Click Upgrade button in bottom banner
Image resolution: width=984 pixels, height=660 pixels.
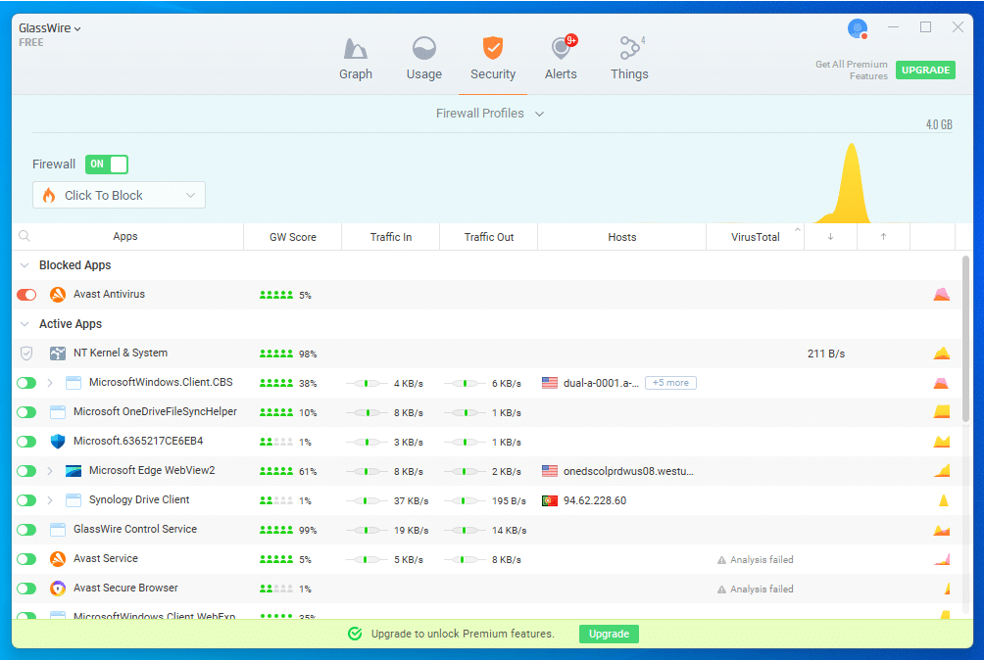(x=609, y=634)
